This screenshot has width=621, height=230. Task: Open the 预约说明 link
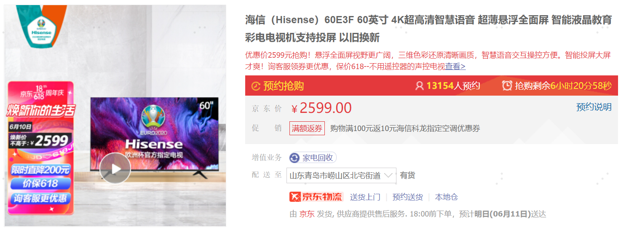click(x=594, y=107)
